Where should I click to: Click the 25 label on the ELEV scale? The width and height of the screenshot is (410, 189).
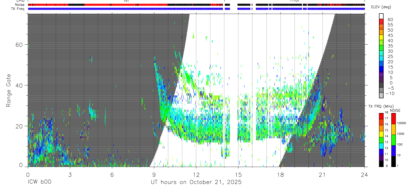pyautogui.click(x=390, y=57)
